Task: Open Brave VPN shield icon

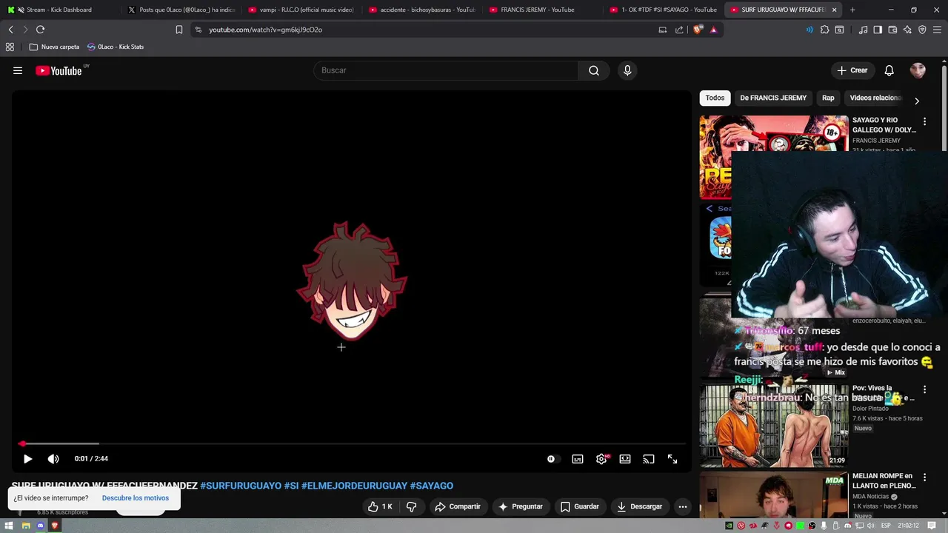Action: 922,30
